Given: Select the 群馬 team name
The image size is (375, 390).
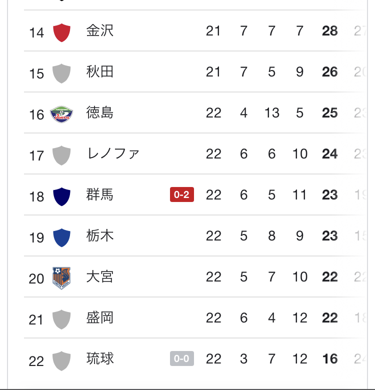Looking at the screenshot, I should point(100,195).
